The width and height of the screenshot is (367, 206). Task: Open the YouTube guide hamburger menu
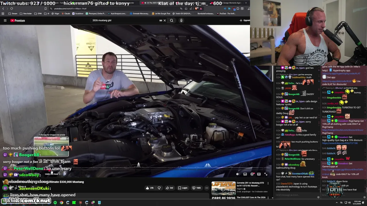click(x=5, y=20)
